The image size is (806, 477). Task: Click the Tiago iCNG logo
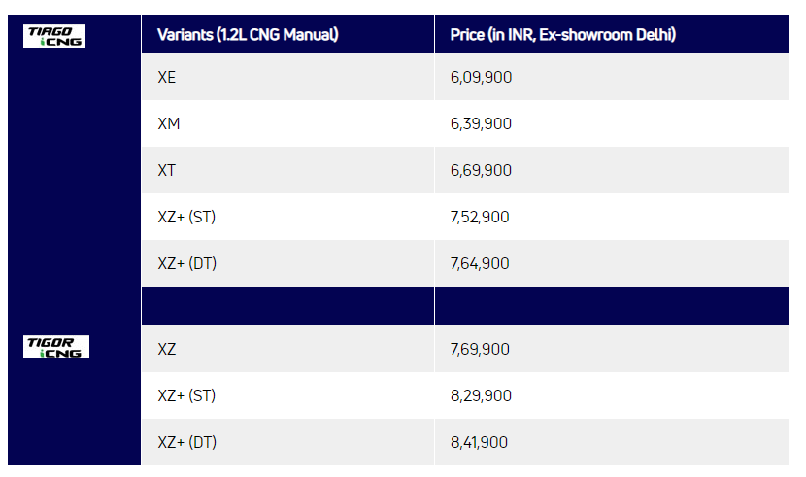(55, 36)
